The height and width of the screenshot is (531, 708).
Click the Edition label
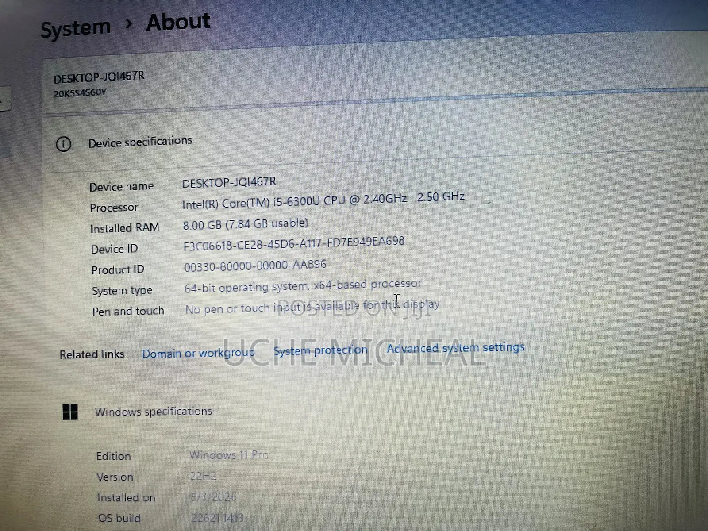point(113,456)
